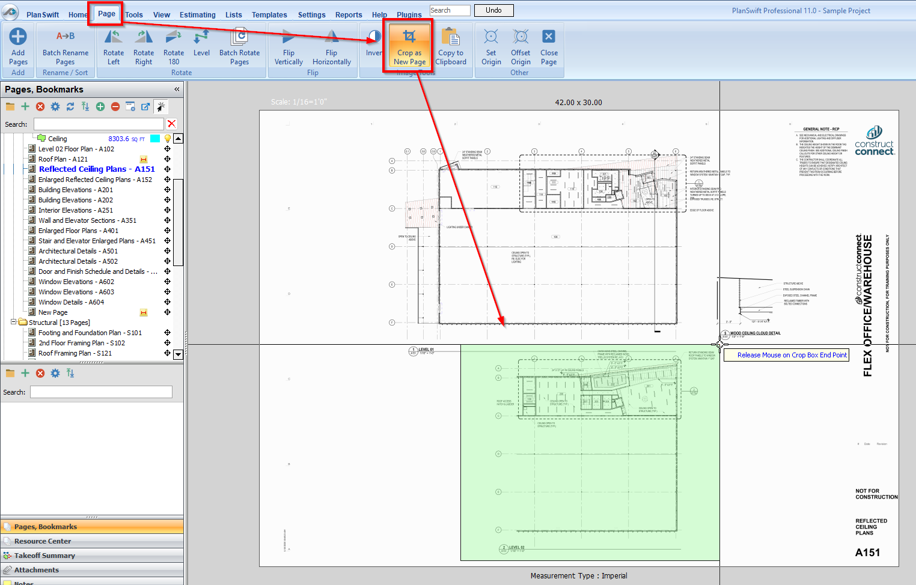Click cyan color swatch for Ceiling item
Image resolution: width=916 pixels, height=585 pixels.
[x=155, y=139]
